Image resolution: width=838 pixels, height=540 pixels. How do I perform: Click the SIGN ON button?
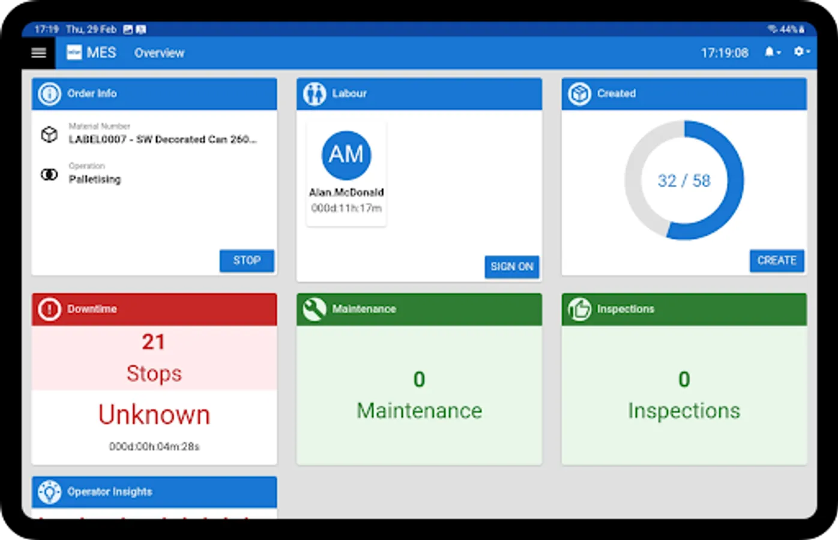pos(512,267)
